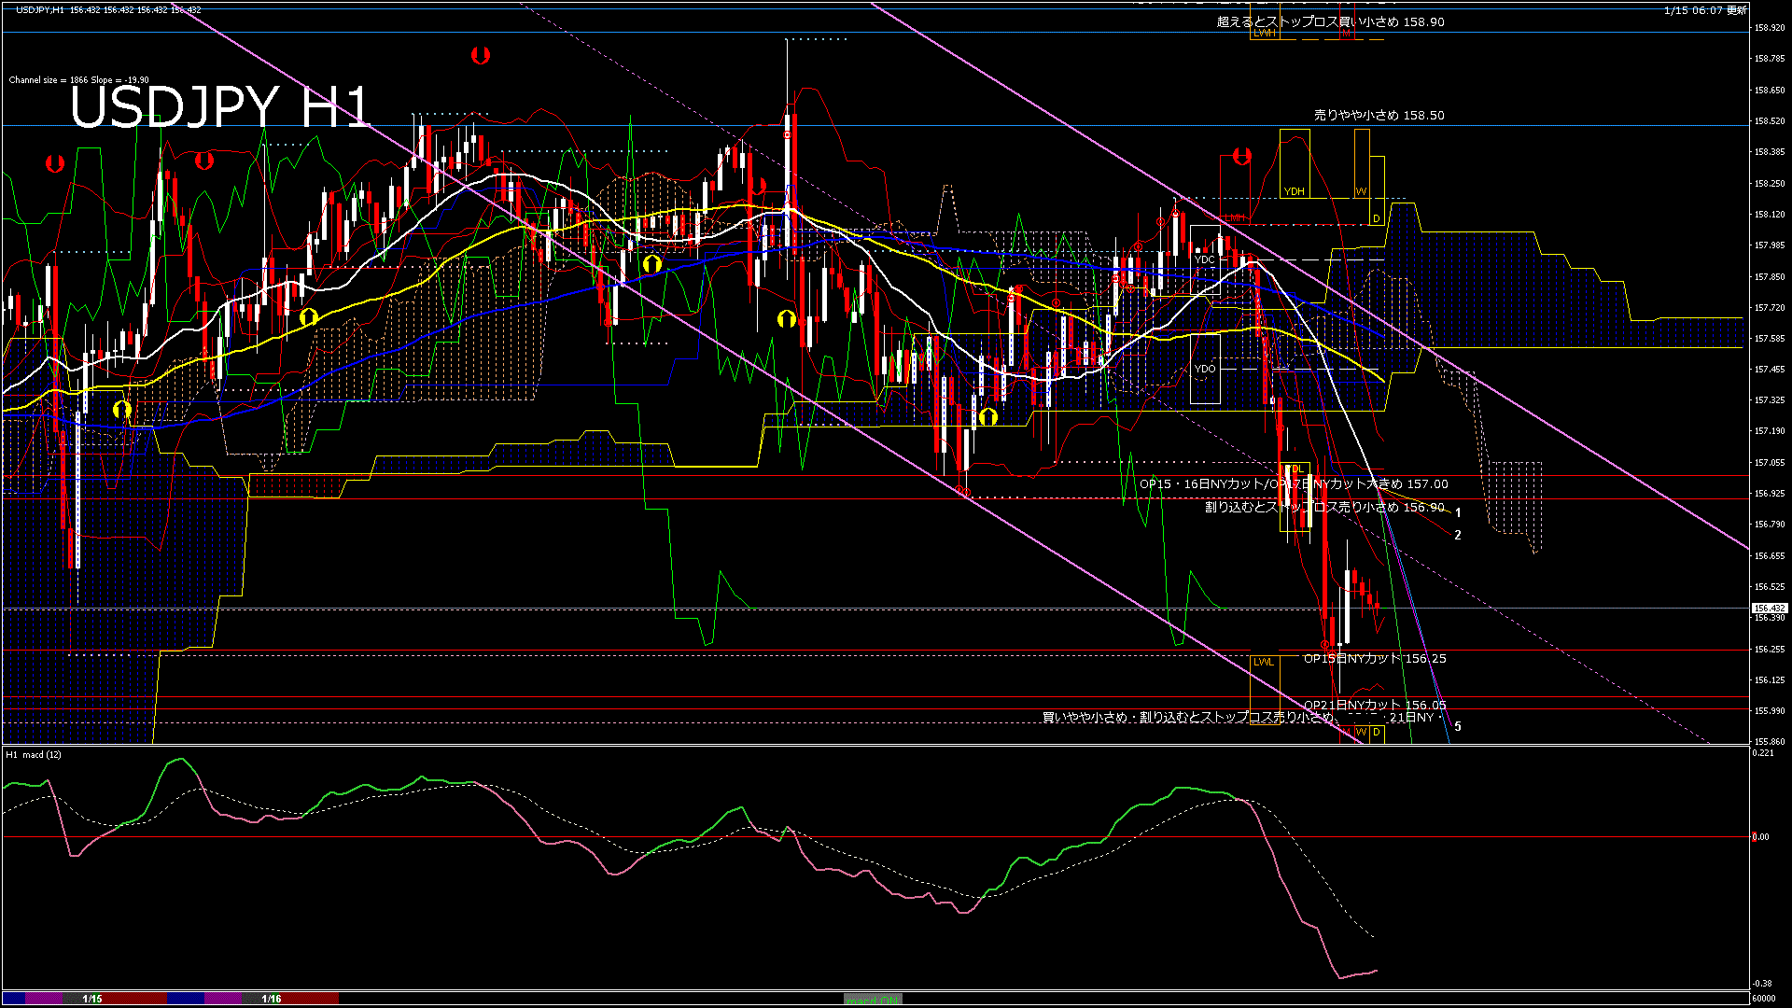The image size is (1792, 1008).
Task: Click the Channel size Slope info text
Action: click(x=78, y=80)
